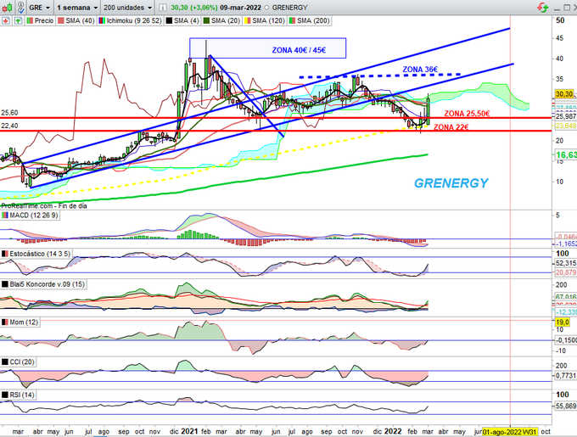The width and height of the screenshot is (577, 437).
Task: Select the ZONA 40€ / 45€ text annotation
Action: tap(299, 50)
